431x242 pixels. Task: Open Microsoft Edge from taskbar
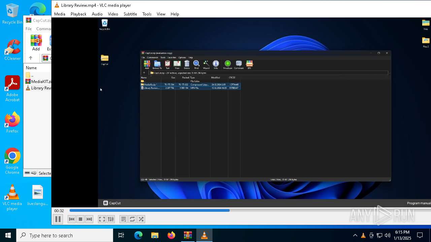138,235
